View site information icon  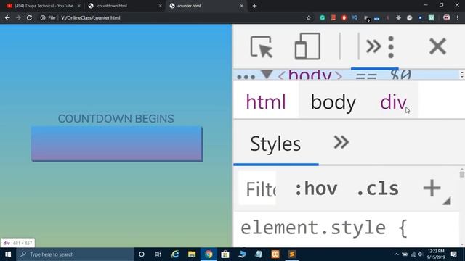pyautogui.click(x=43, y=17)
